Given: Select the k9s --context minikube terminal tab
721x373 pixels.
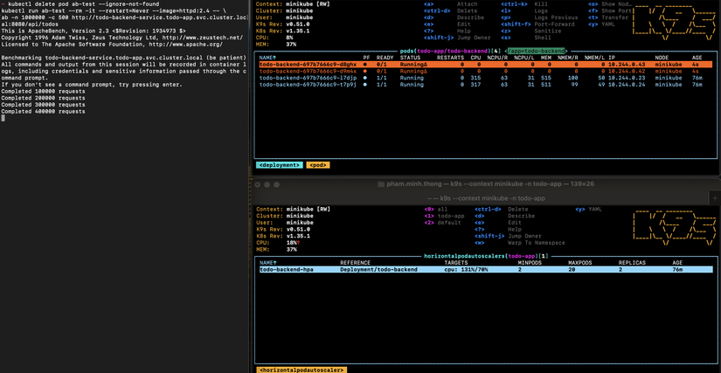Looking at the screenshot, I should click(x=486, y=198).
